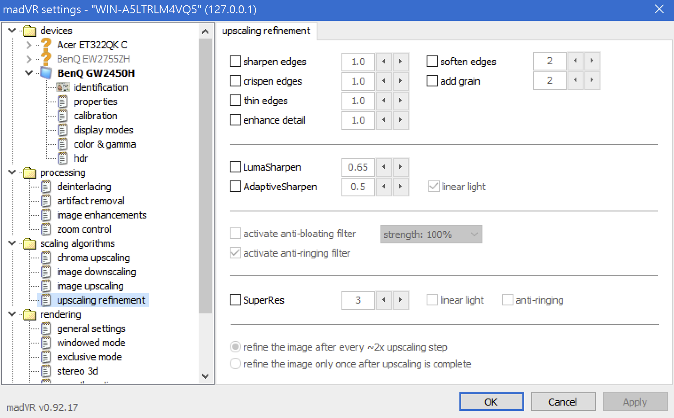This screenshot has width=674, height=418.
Task: Click the windowed mode page icon
Action: coord(46,343)
